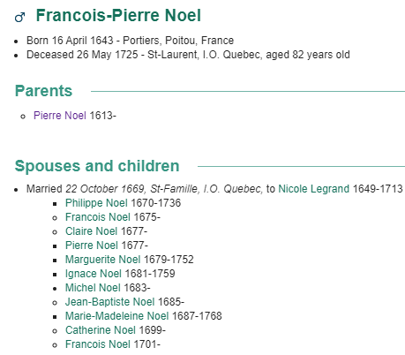405x355 pixels.
Task: Open Claire Noel's profile
Action: click(x=91, y=231)
